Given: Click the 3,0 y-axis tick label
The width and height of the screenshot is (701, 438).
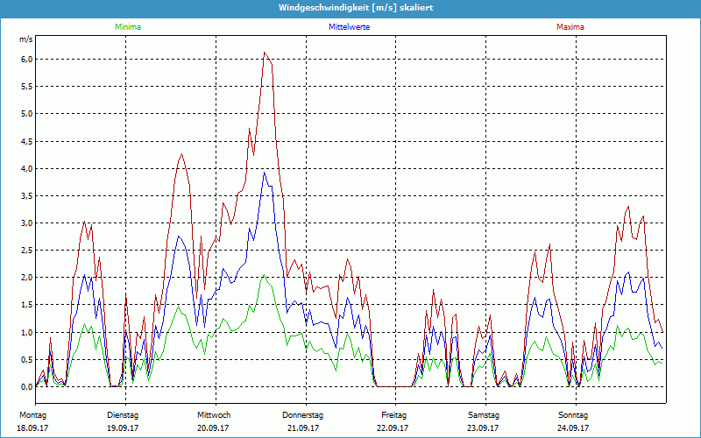Looking at the screenshot, I should 26,223.
